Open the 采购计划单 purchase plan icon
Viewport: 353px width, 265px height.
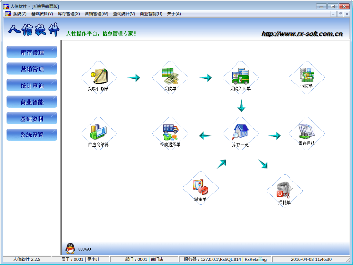pos(99,77)
